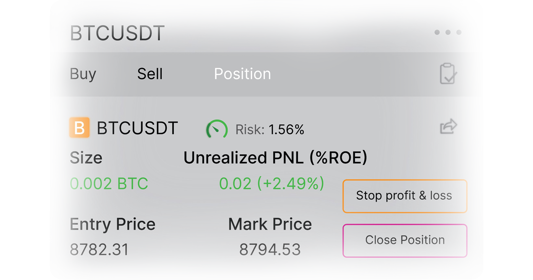Click the mark price value 8794.53
Viewport: 533px width, 280px height.
(270, 249)
